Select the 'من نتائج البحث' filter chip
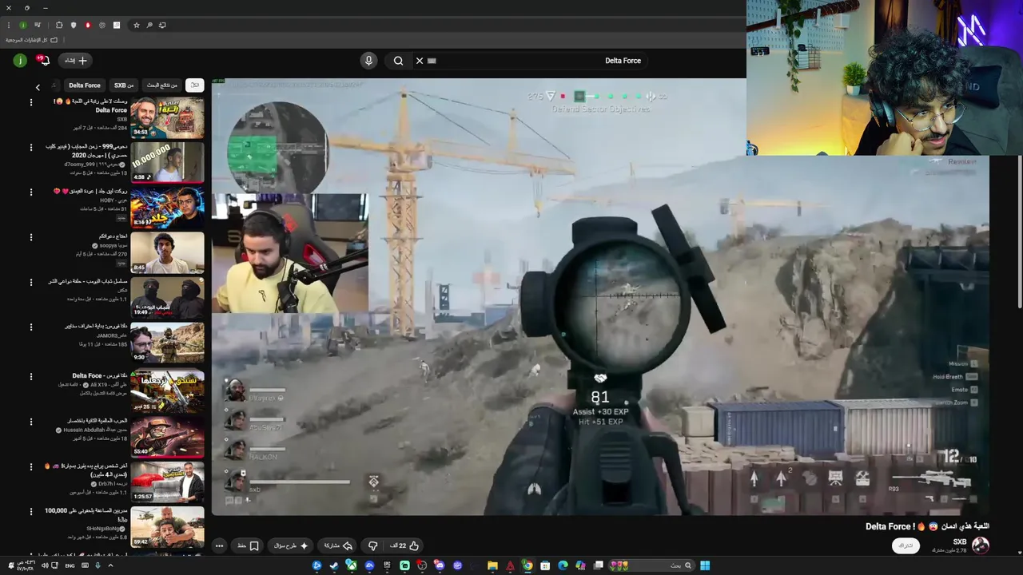The width and height of the screenshot is (1023, 575). (x=162, y=85)
